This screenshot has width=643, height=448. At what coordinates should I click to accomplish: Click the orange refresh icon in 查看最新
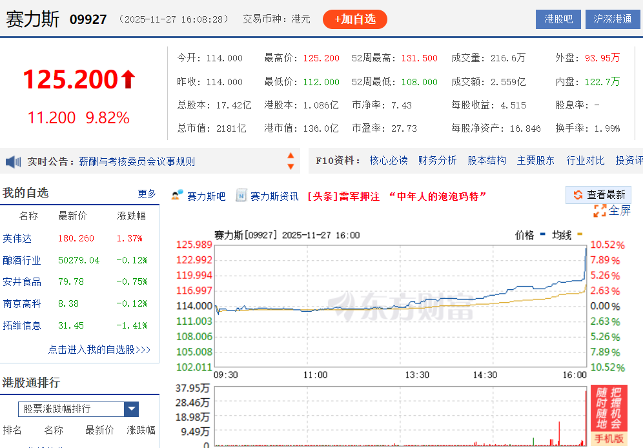click(x=578, y=195)
